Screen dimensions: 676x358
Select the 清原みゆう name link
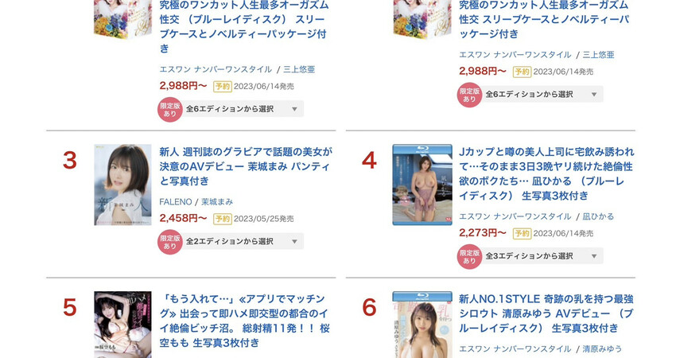point(602,349)
